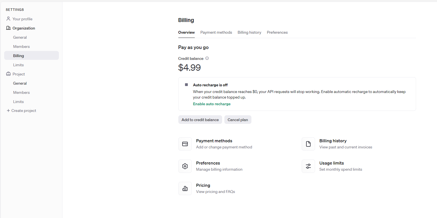437x218 pixels.
Task: Open the Billing history tab
Action: 249,33
